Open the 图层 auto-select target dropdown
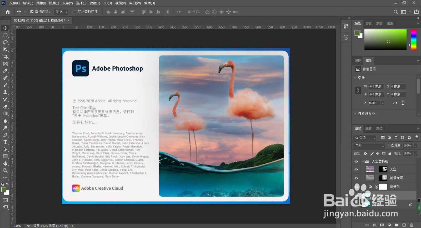 [x=61, y=12]
